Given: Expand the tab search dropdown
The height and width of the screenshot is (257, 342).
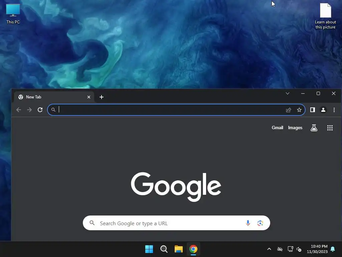Looking at the screenshot, I should (x=288, y=93).
